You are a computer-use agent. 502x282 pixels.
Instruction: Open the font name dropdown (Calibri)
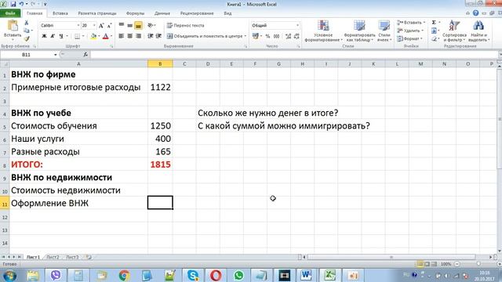[78, 25]
